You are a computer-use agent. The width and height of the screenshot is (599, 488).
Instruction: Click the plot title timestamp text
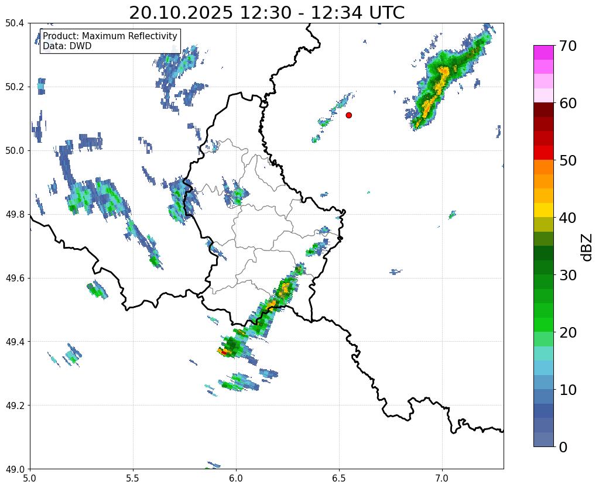(266, 13)
